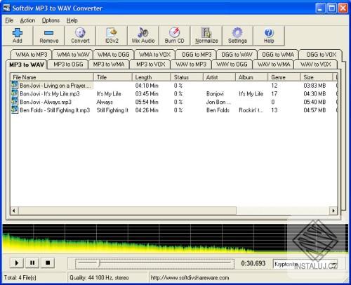Click the file icon of Still Fighting It.mp3
The image size is (351, 285).
pyautogui.click(x=15, y=110)
